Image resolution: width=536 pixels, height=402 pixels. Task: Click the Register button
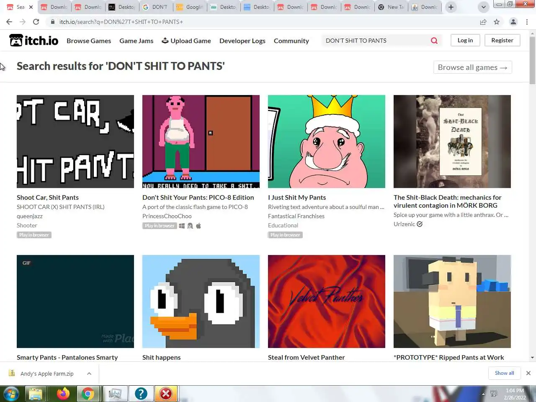click(x=502, y=40)
